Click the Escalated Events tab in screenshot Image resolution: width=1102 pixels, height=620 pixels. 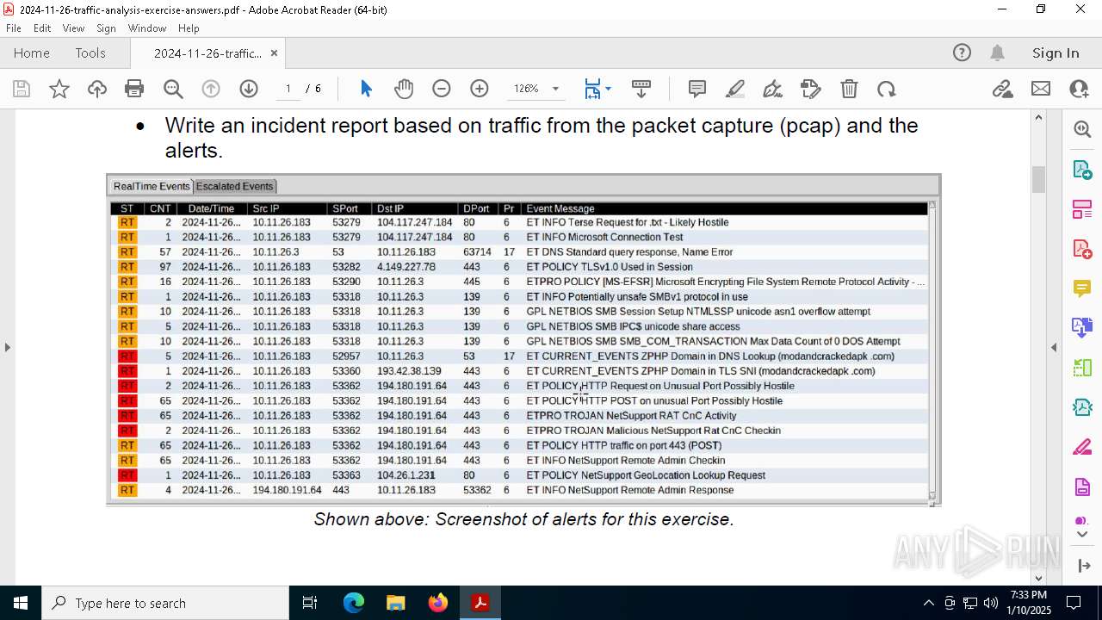tap(234, 186)
